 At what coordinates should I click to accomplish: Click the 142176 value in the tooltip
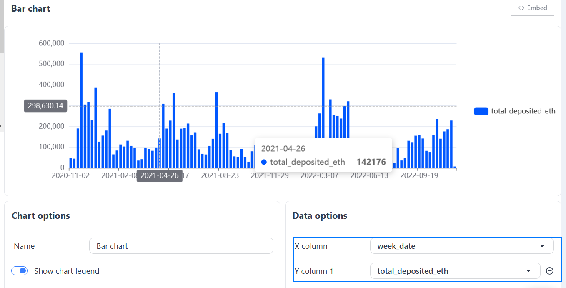click(371, 162)
